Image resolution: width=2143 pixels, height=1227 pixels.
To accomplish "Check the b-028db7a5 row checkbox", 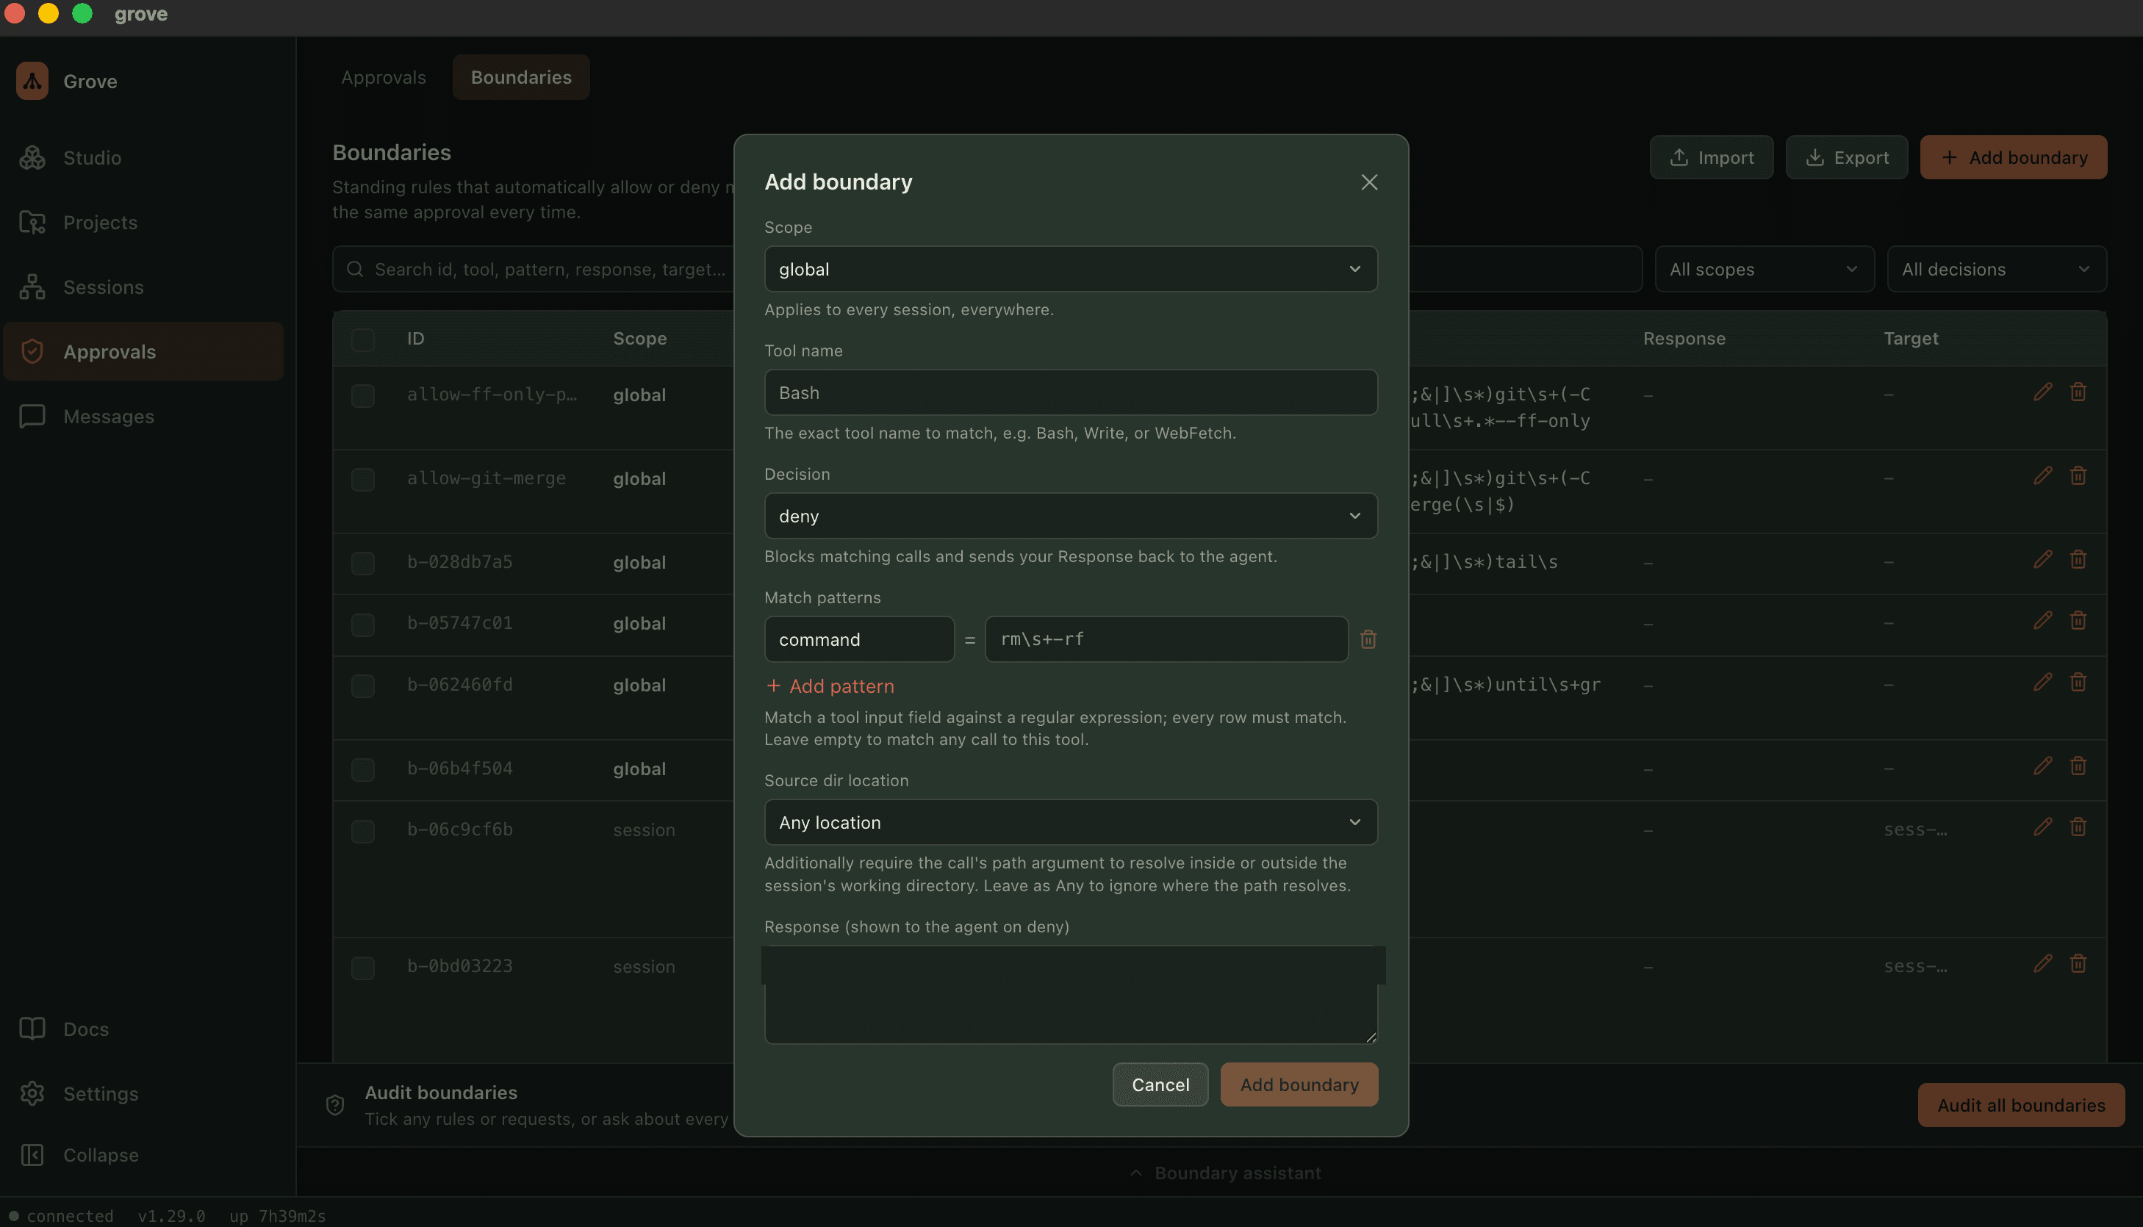I will coord(363,564).
